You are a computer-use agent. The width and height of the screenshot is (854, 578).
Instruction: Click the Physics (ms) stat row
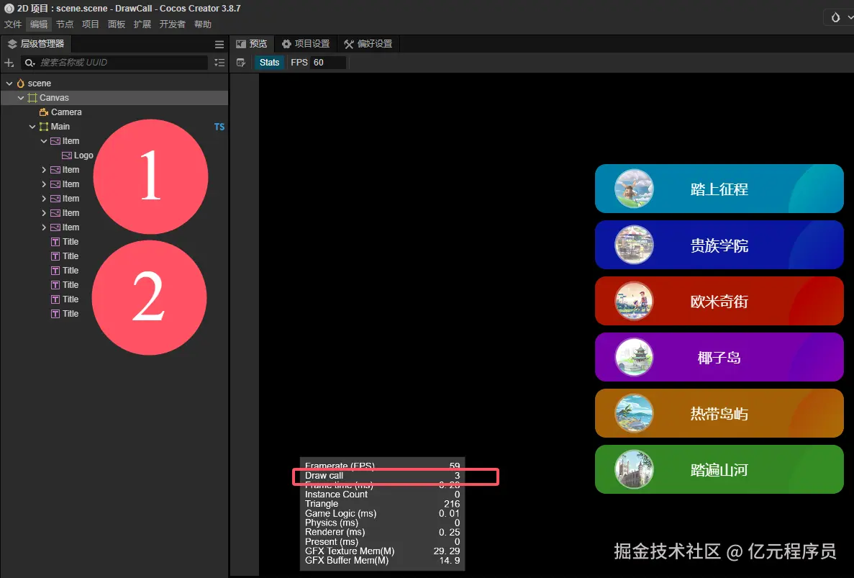click(382, 523)
